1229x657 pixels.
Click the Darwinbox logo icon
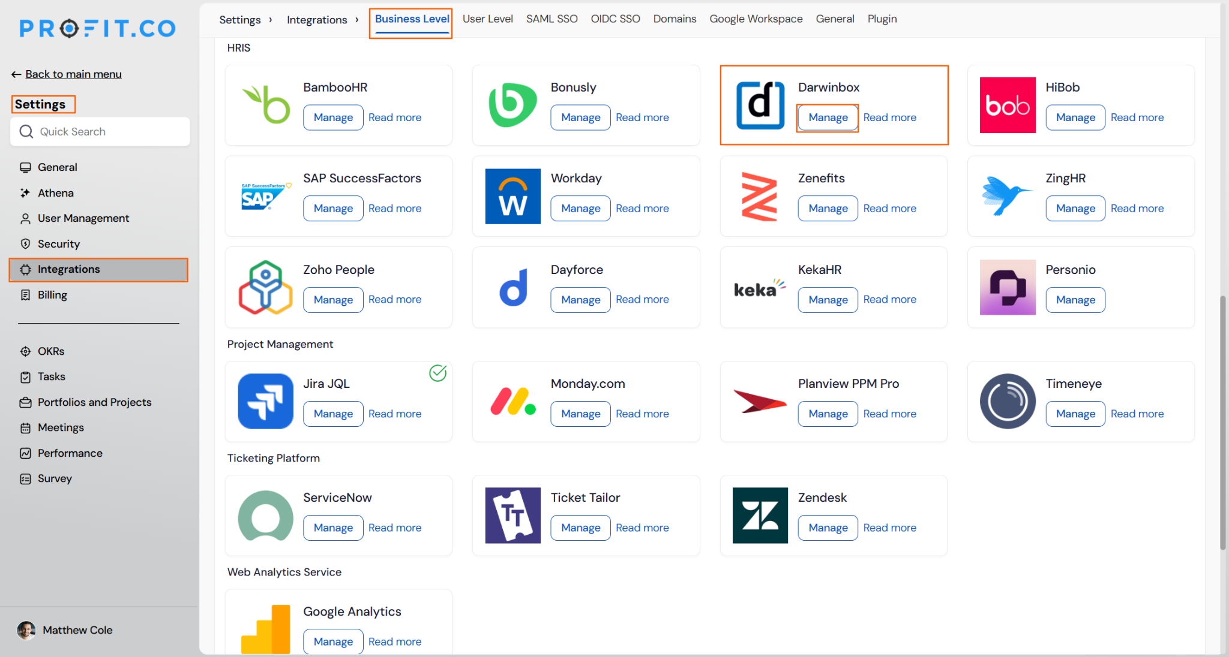760,105
